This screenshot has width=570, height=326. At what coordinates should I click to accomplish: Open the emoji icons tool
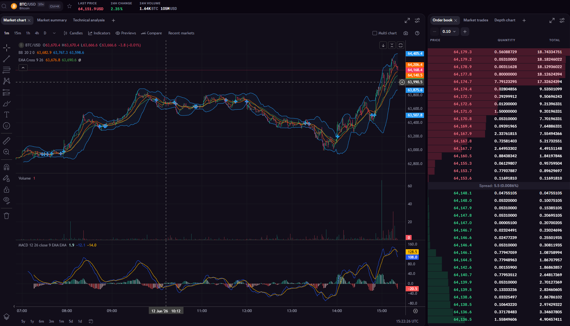(x=7, y=126)
